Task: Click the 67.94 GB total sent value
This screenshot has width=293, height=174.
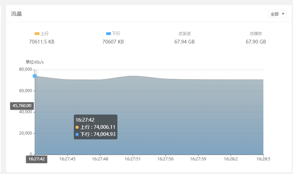Action: [184, 42]
